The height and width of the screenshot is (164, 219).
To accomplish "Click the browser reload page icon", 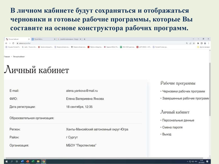I will 13,43.
